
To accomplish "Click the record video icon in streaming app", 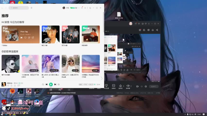I will 137,86.
